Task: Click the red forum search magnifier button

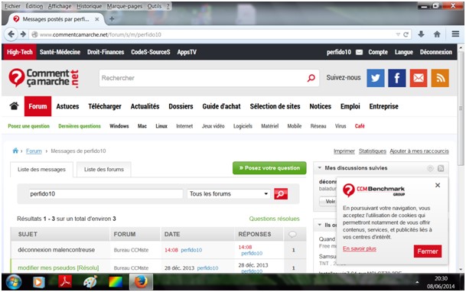Action: [281, 194]
